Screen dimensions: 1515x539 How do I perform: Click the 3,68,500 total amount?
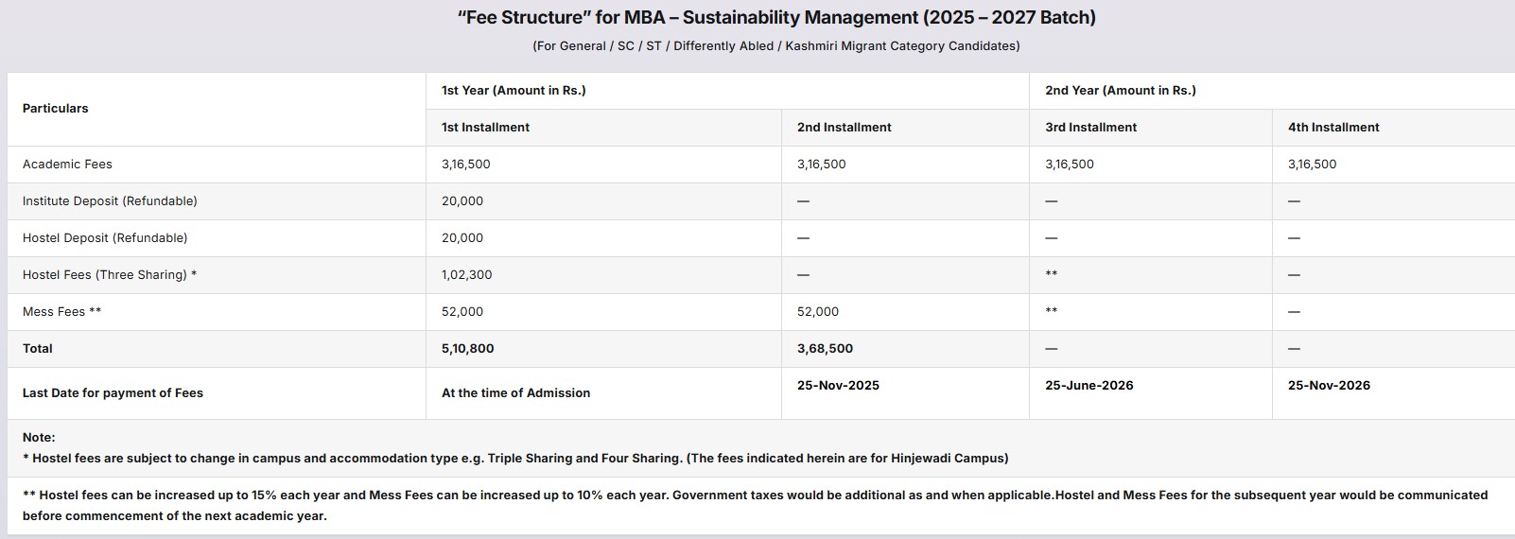pos(825,349)
